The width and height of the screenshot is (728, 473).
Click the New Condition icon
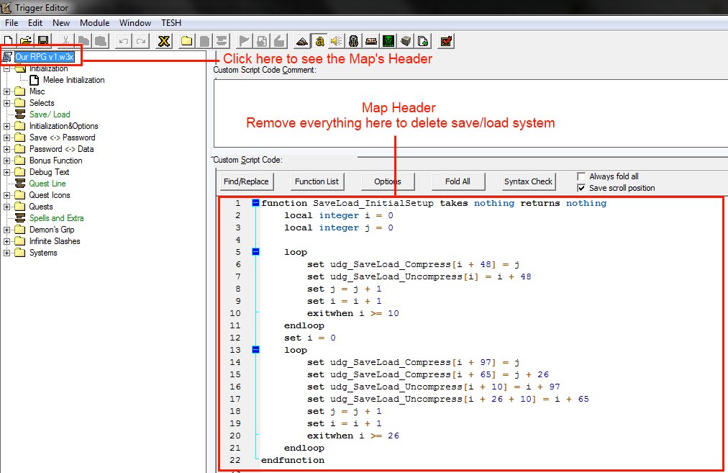tap(261, 41)
